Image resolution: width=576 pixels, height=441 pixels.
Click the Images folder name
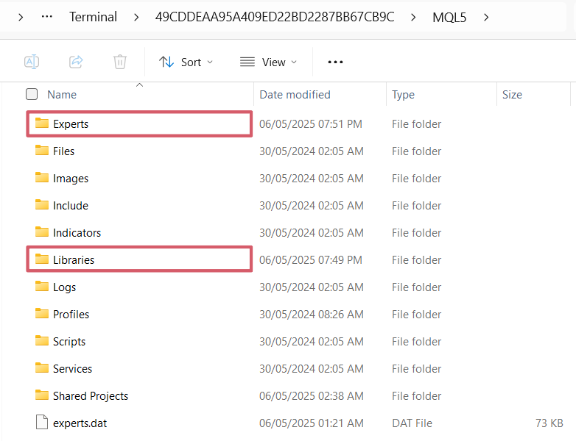click(x=71, y=179)
